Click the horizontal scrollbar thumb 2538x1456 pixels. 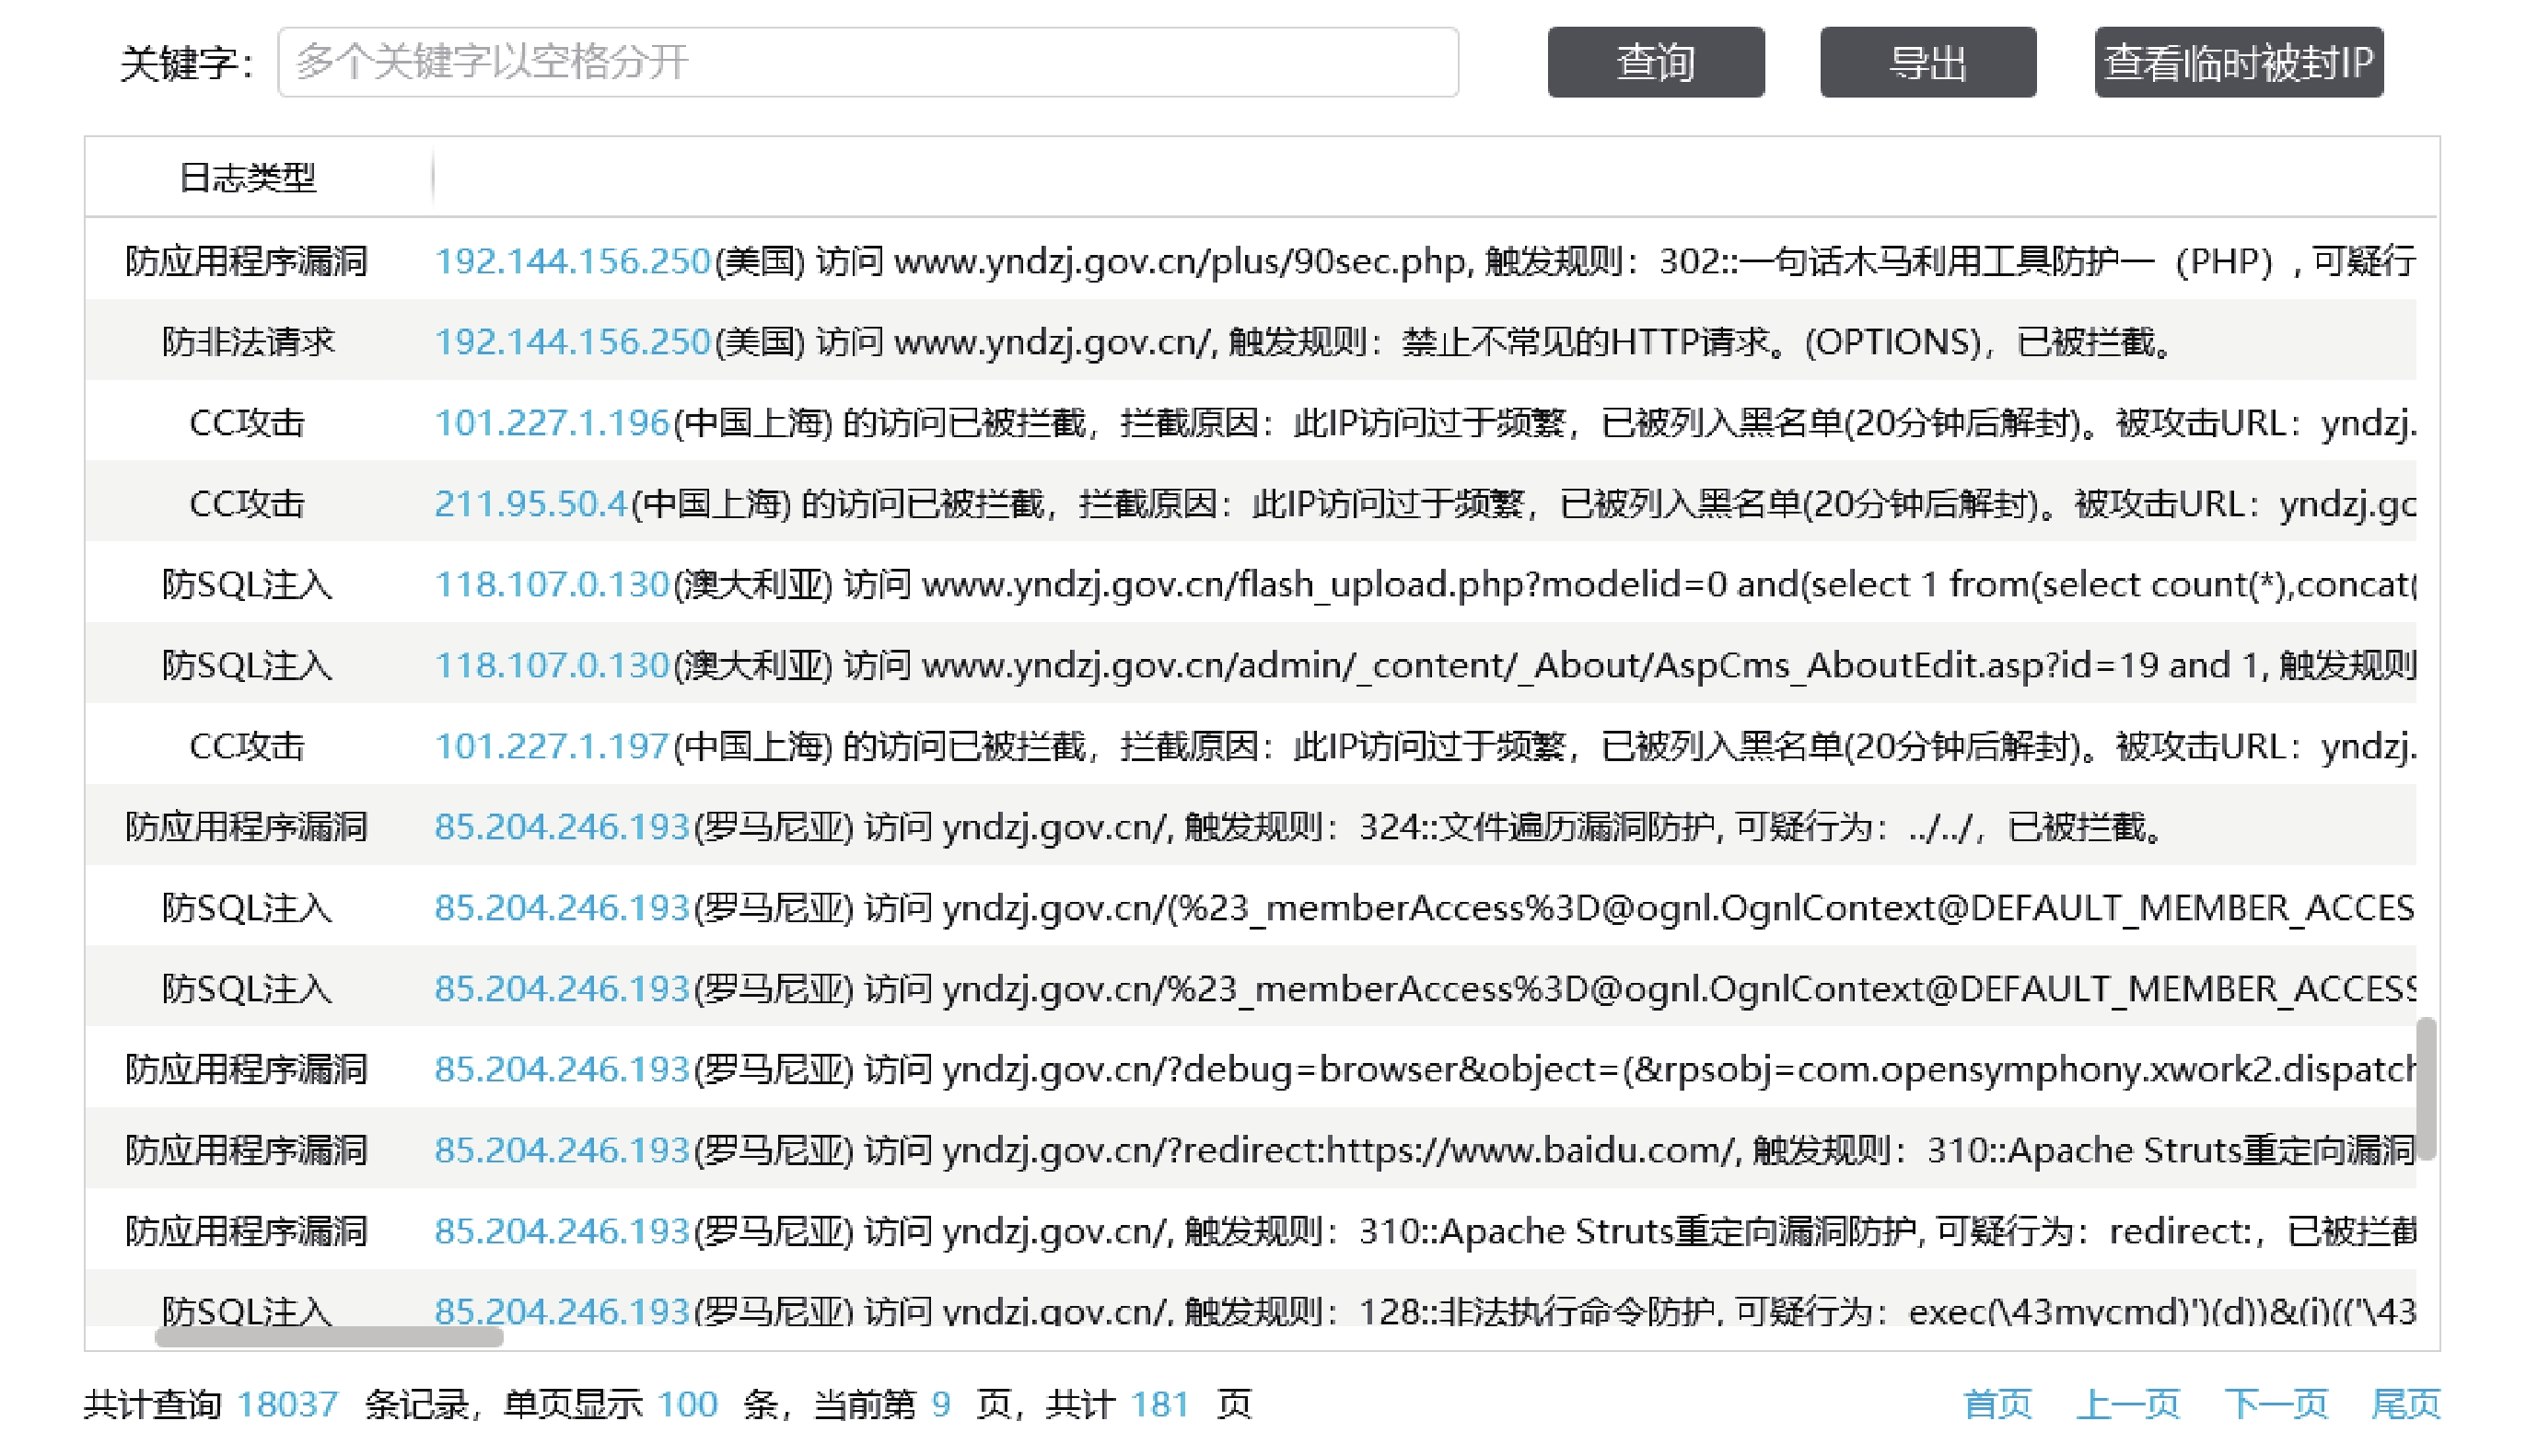click(x=329, y=1337)
